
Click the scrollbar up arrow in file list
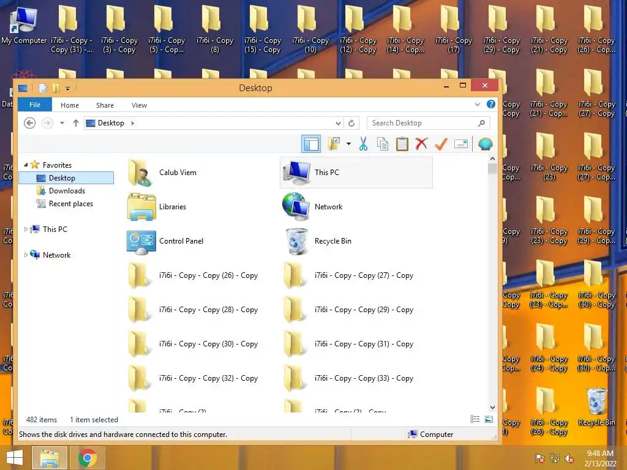493,159
